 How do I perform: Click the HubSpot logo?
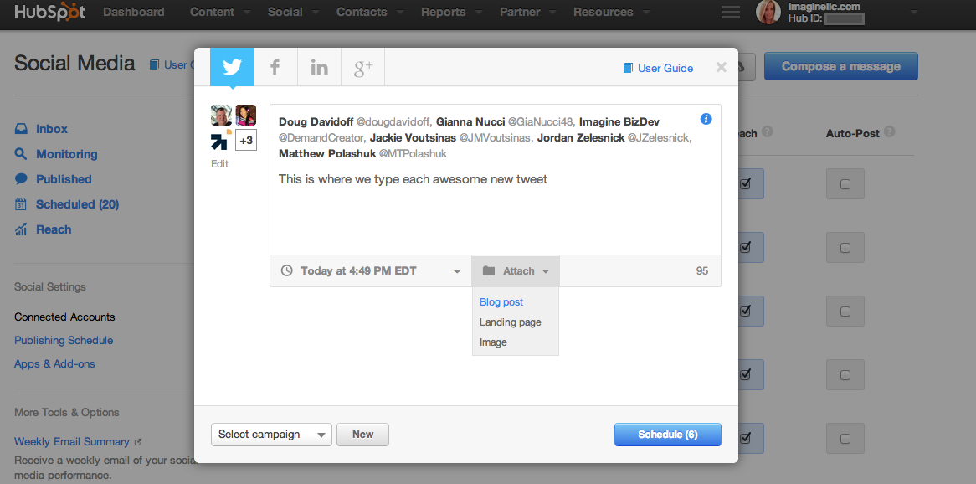pos(49,12)
